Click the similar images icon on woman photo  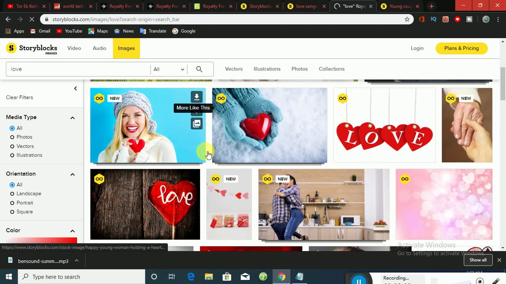pos(196,123)
